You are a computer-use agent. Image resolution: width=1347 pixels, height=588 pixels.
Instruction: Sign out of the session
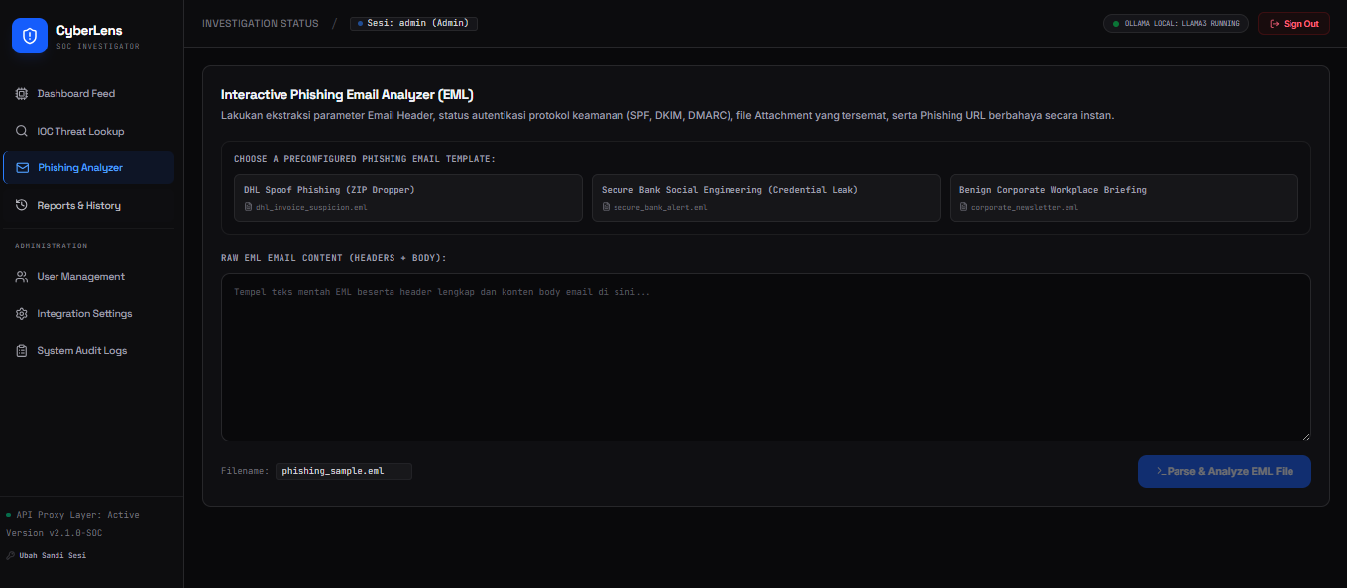click(x=1293, y=24)
